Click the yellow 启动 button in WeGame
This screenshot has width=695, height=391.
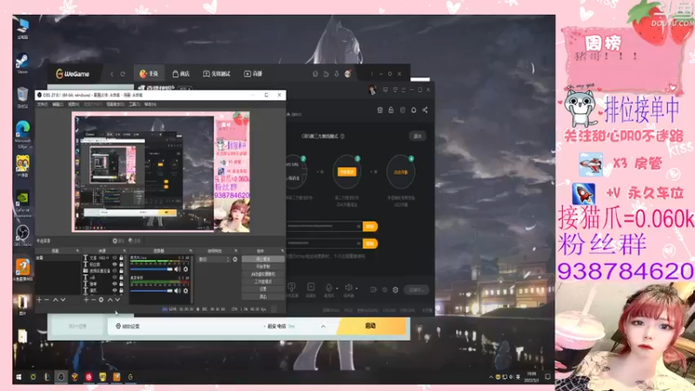coord(372,327)
